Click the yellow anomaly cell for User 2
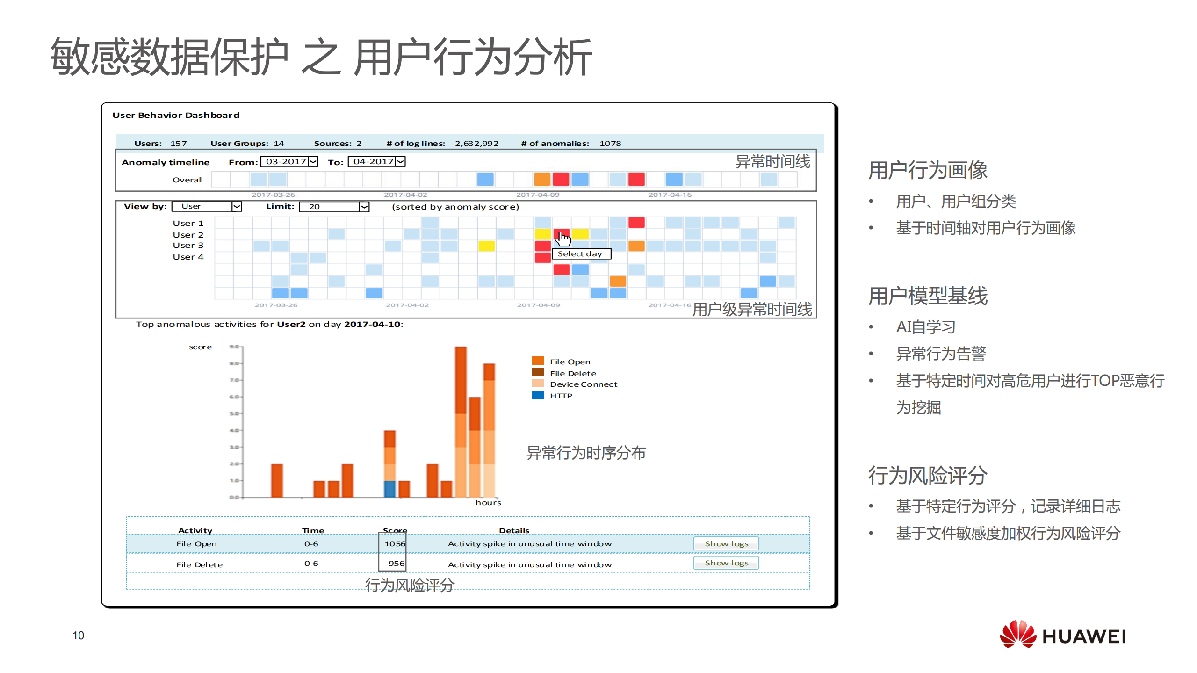 (x=544, y=235)
